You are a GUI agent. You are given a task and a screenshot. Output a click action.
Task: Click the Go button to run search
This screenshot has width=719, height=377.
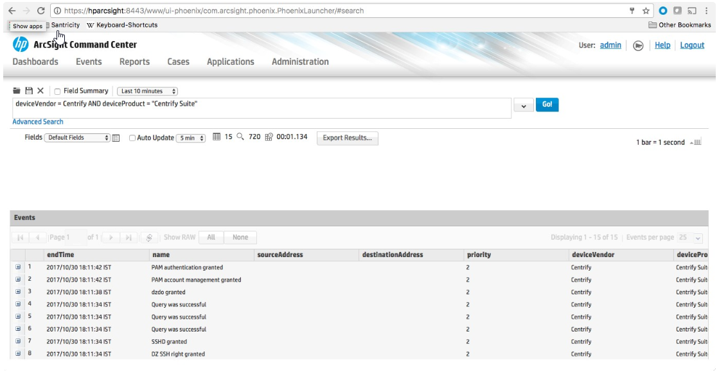(x=547, y=105)
